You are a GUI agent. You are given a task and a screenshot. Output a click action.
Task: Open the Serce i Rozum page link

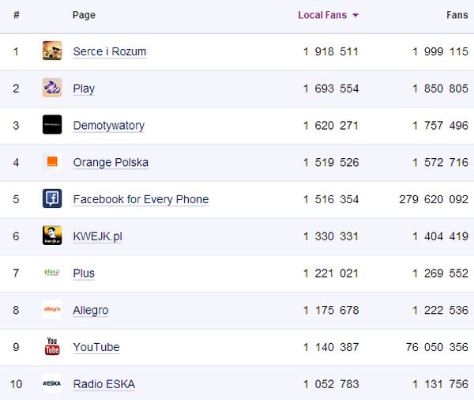pyautogui.click(x=109, y=51)
